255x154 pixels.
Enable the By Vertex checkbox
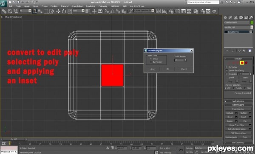click(x=227, y=67)
